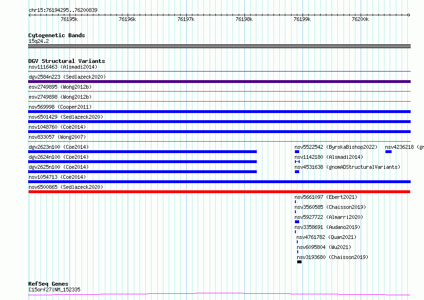Click the DGV Structural Variants track title
Viewport: 424px width, 300px height.
click(x=67, y=61)
